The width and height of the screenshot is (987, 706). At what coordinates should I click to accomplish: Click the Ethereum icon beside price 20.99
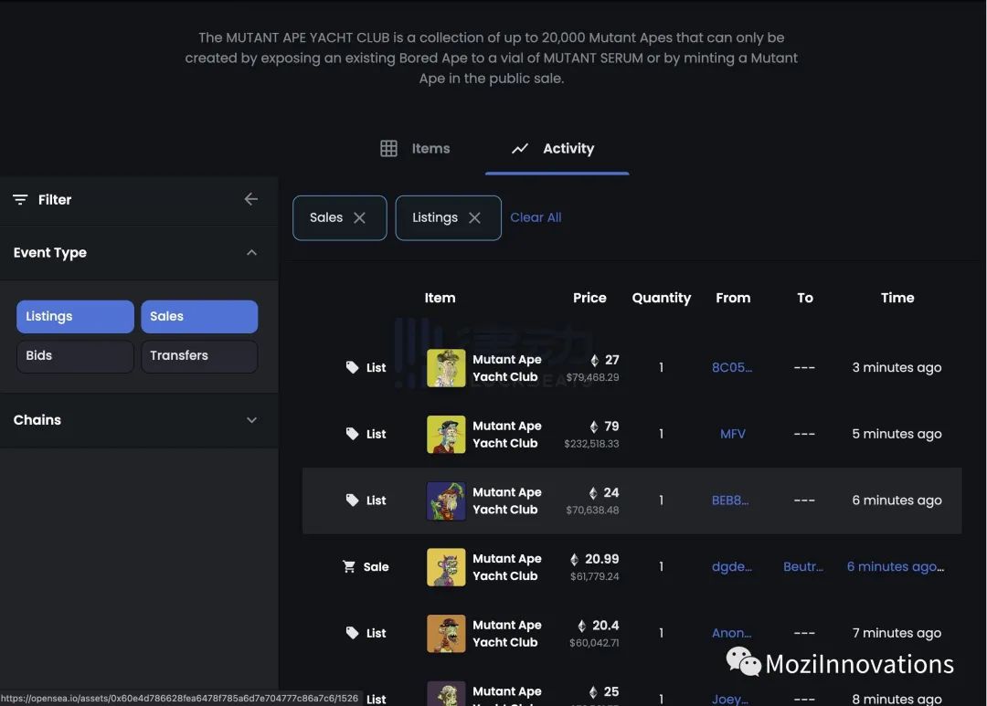click(574, 559)
